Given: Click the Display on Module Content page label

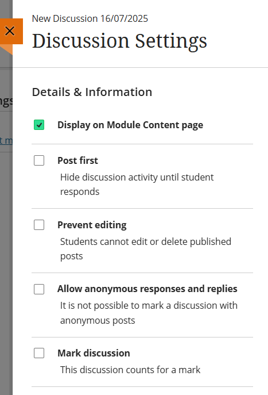Looking at the screenshot, I should (130, 125).
